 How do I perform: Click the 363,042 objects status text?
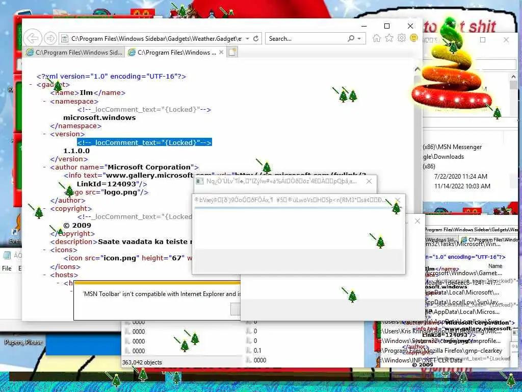(x=142, y=362)
